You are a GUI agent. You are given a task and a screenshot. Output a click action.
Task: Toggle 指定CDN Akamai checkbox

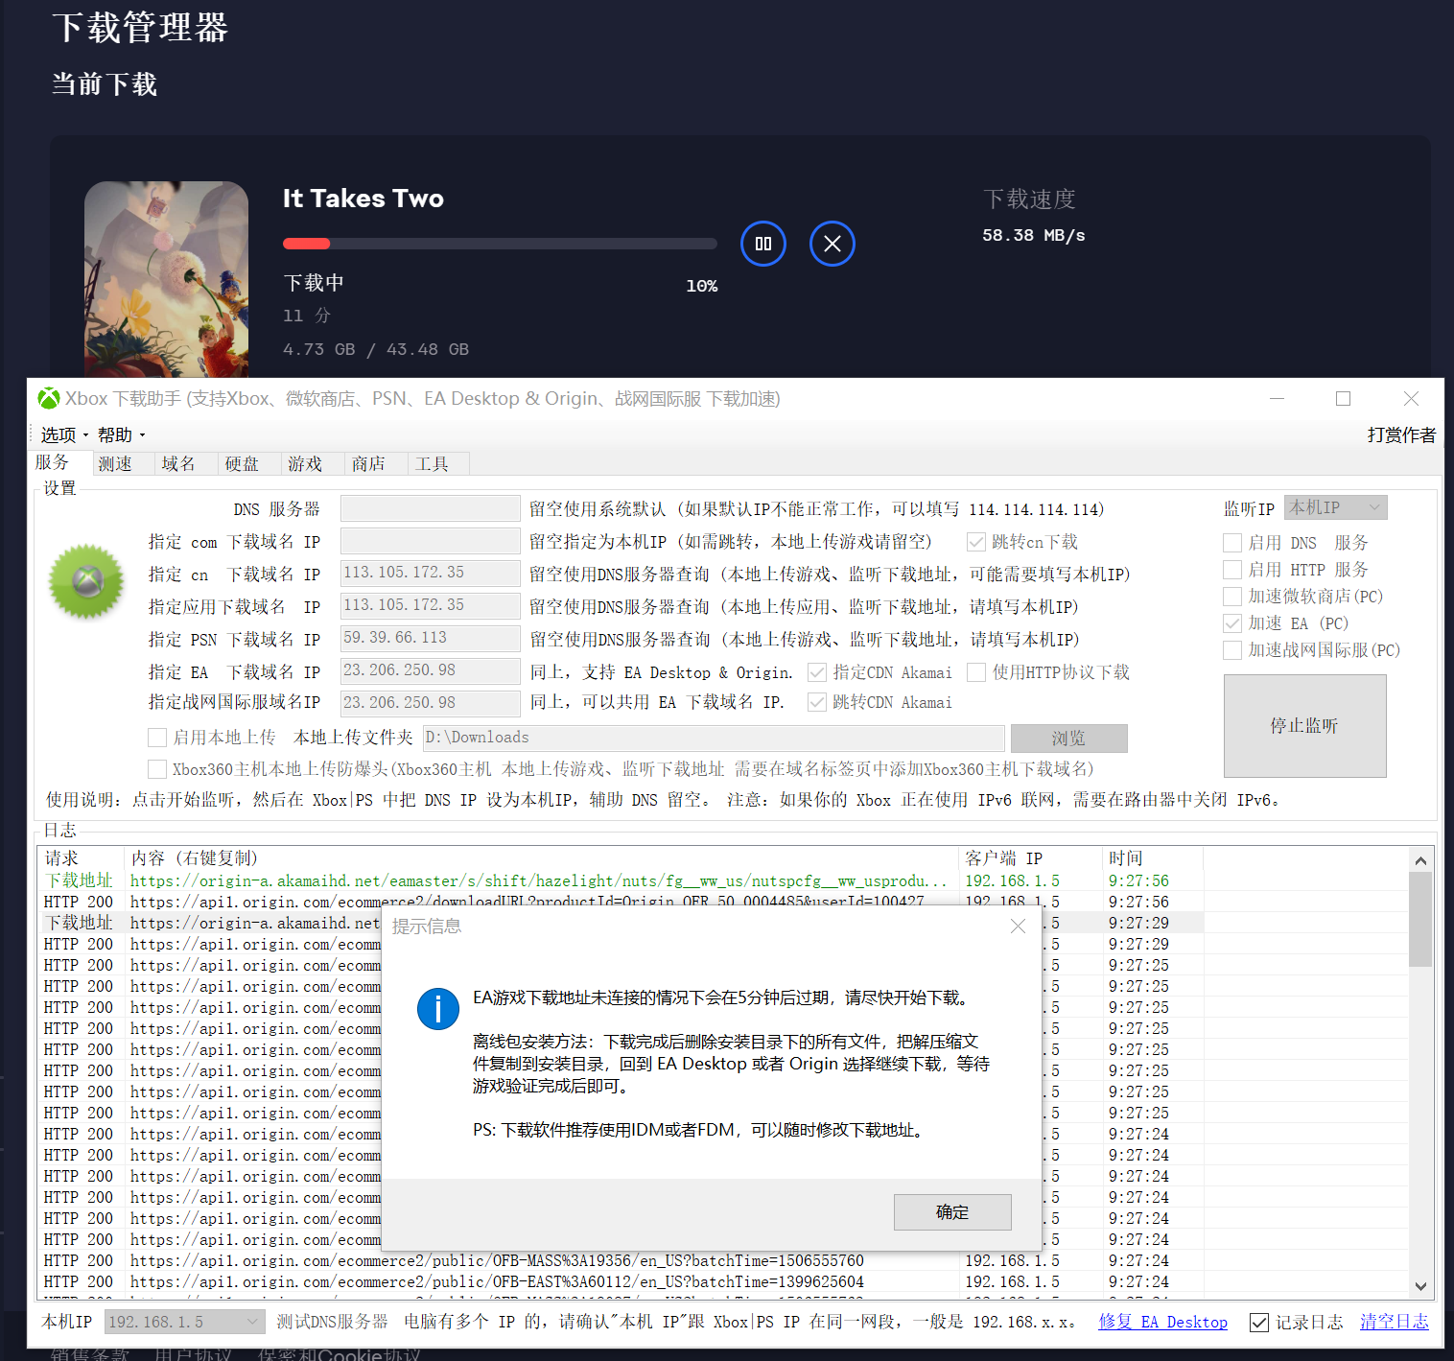[x=817, y=672]
